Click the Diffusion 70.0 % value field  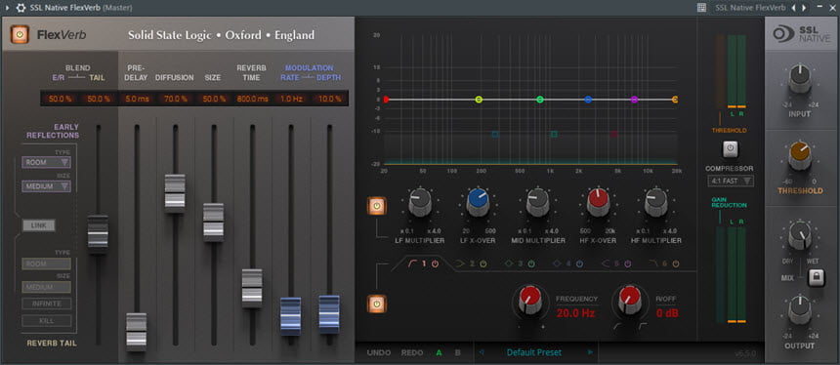175,99
